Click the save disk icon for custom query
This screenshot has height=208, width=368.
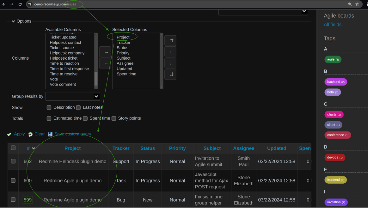[x=50, y=134]
